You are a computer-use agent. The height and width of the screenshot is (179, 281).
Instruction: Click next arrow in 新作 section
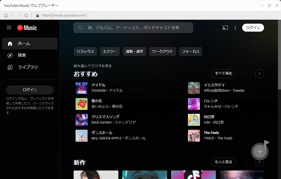pyautogui.click(x=260, y=162)
